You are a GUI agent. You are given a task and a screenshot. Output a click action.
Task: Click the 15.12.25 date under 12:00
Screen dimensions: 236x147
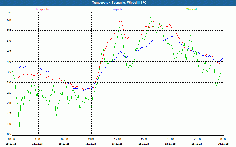point(117,143)
